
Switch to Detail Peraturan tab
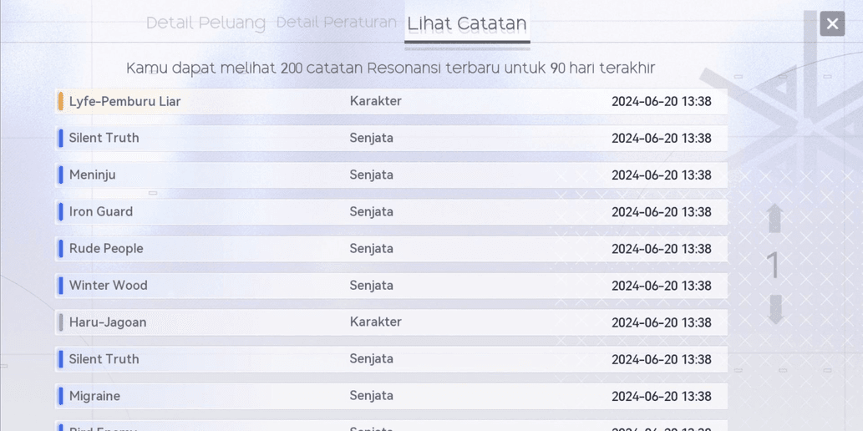pyautogui.click(x=337, y=23)
